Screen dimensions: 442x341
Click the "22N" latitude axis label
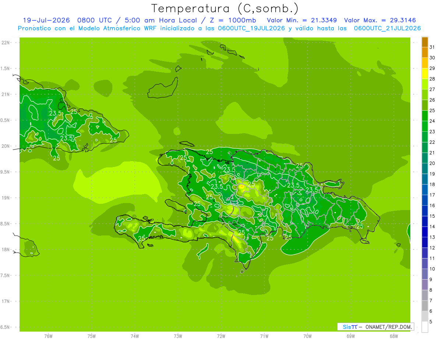tap(6, 43)
